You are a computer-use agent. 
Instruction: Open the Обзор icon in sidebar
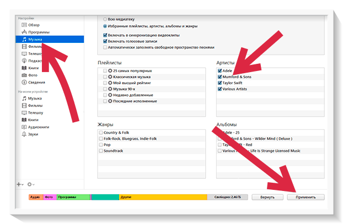coord(24,25)
